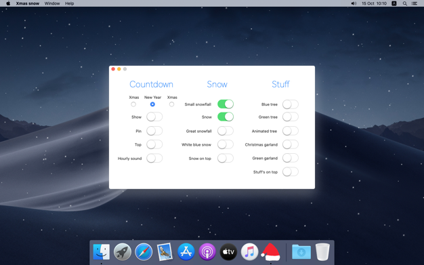Open the Help menu
Image resolution: width=424 pixels, height=265 pixels.
pos(70,3)
